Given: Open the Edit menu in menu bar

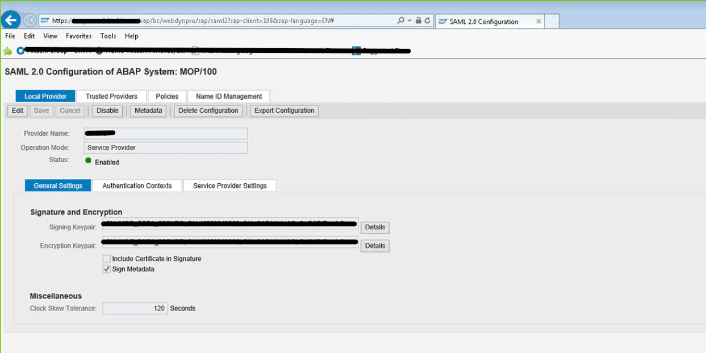Looking at the screenshot, I should pos(30,36).
